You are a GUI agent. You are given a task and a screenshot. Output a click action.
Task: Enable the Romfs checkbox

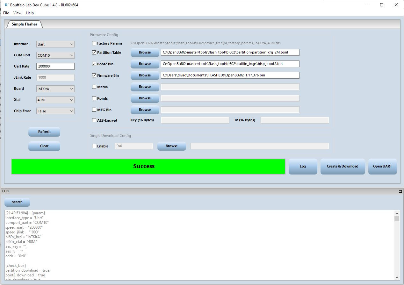(x=94, y=98)
